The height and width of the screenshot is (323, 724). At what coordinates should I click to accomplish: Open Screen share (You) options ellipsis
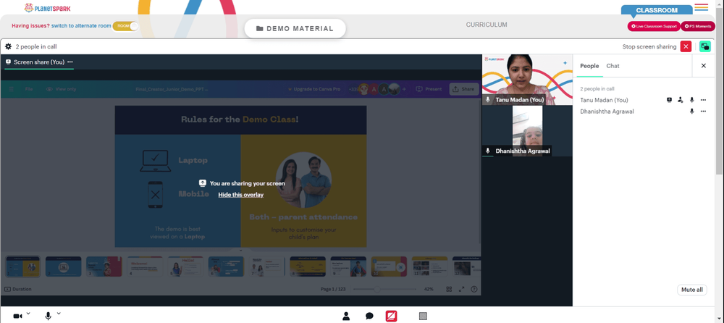[70, 62]
